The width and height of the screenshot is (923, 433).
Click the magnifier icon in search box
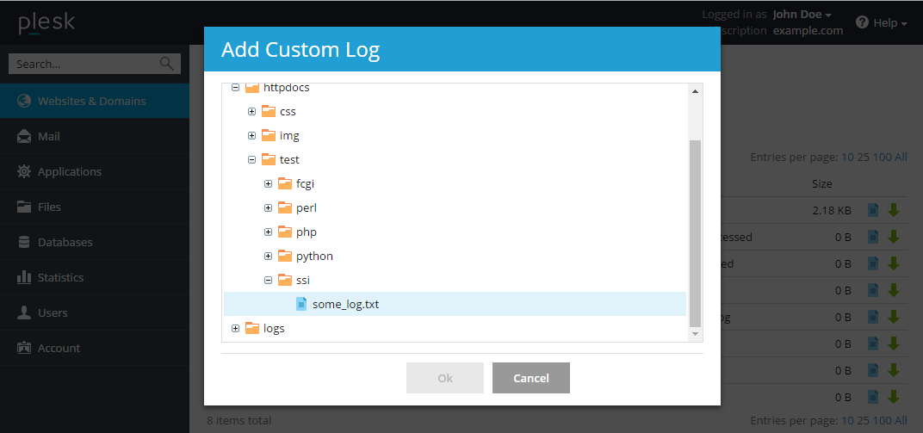pyautogui.click(x=167, y=64)
